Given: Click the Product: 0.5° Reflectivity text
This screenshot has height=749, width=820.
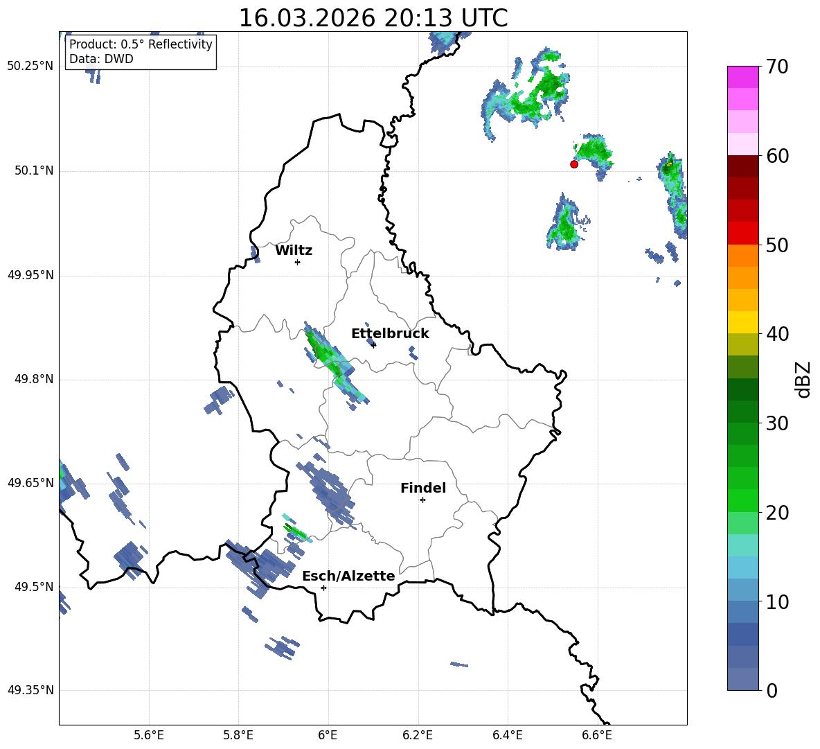Looking at the screenshot, I should [x=141, y=44].
